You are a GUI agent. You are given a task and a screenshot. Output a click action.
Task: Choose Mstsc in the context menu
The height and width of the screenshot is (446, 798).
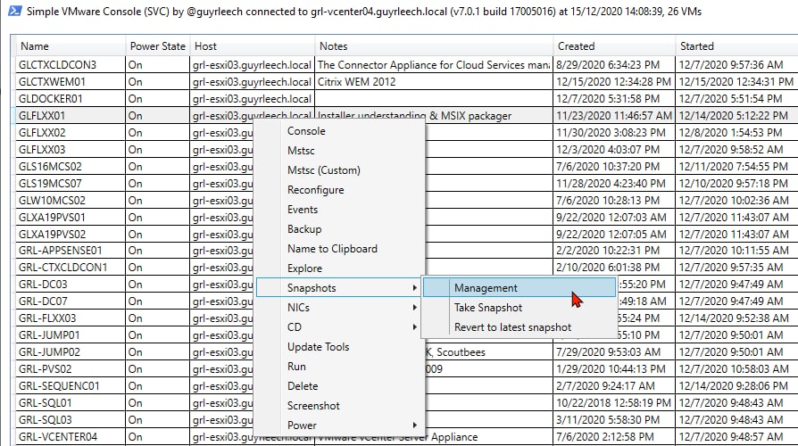click(x=301, y=151)
